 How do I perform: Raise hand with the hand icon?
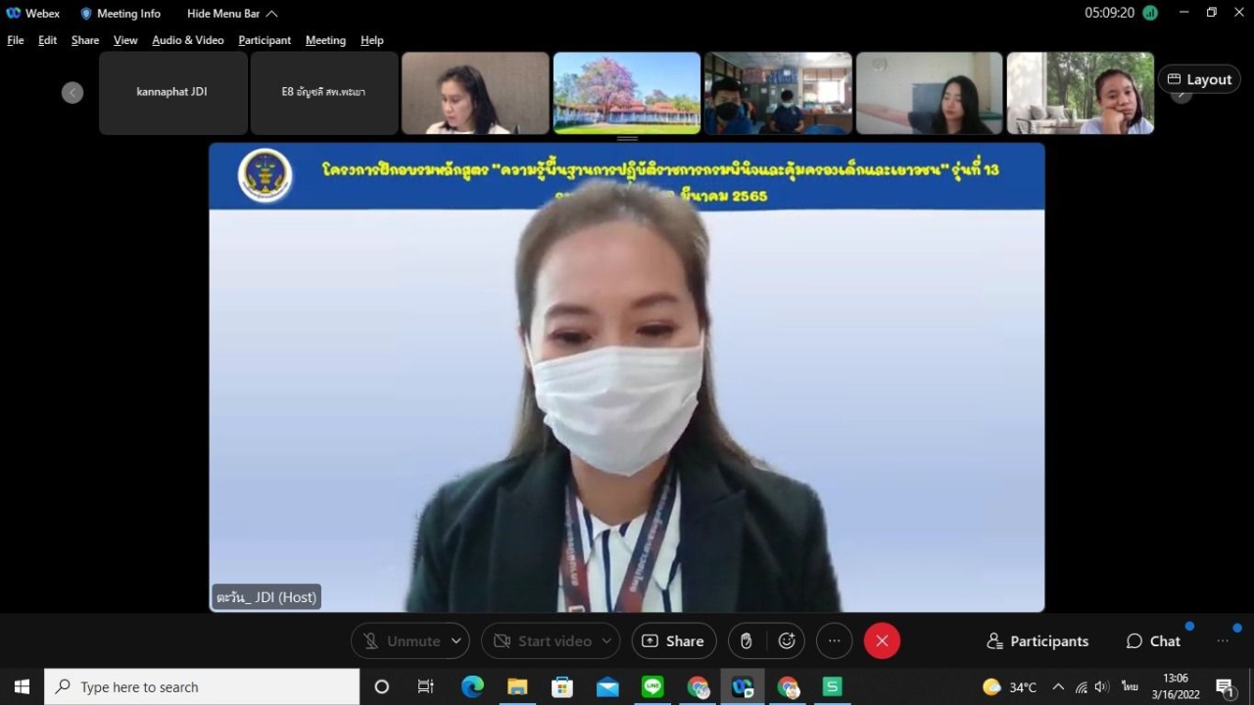(x=747, y=640)
